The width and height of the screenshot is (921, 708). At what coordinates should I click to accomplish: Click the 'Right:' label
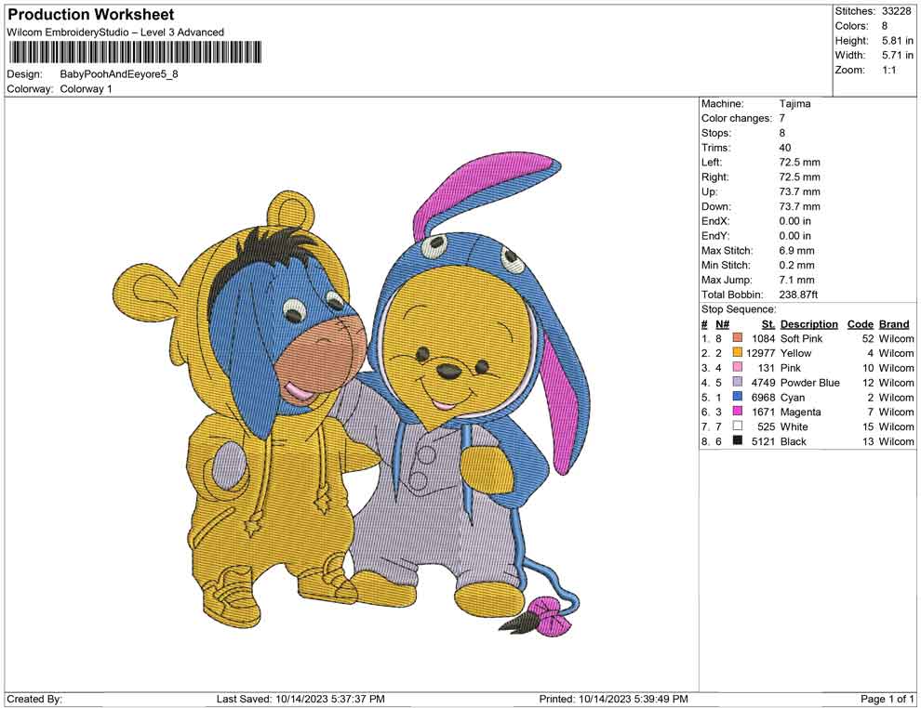[x=714, y=177]
